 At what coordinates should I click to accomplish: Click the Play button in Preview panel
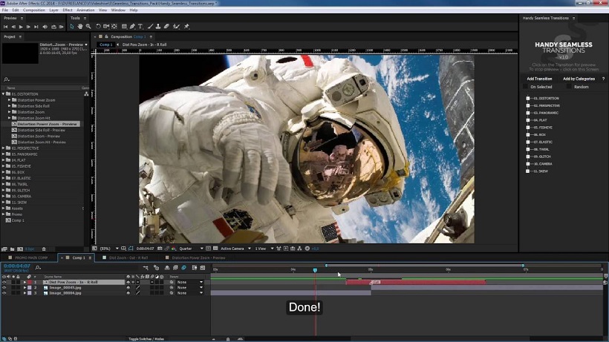[x=21, y=27]
